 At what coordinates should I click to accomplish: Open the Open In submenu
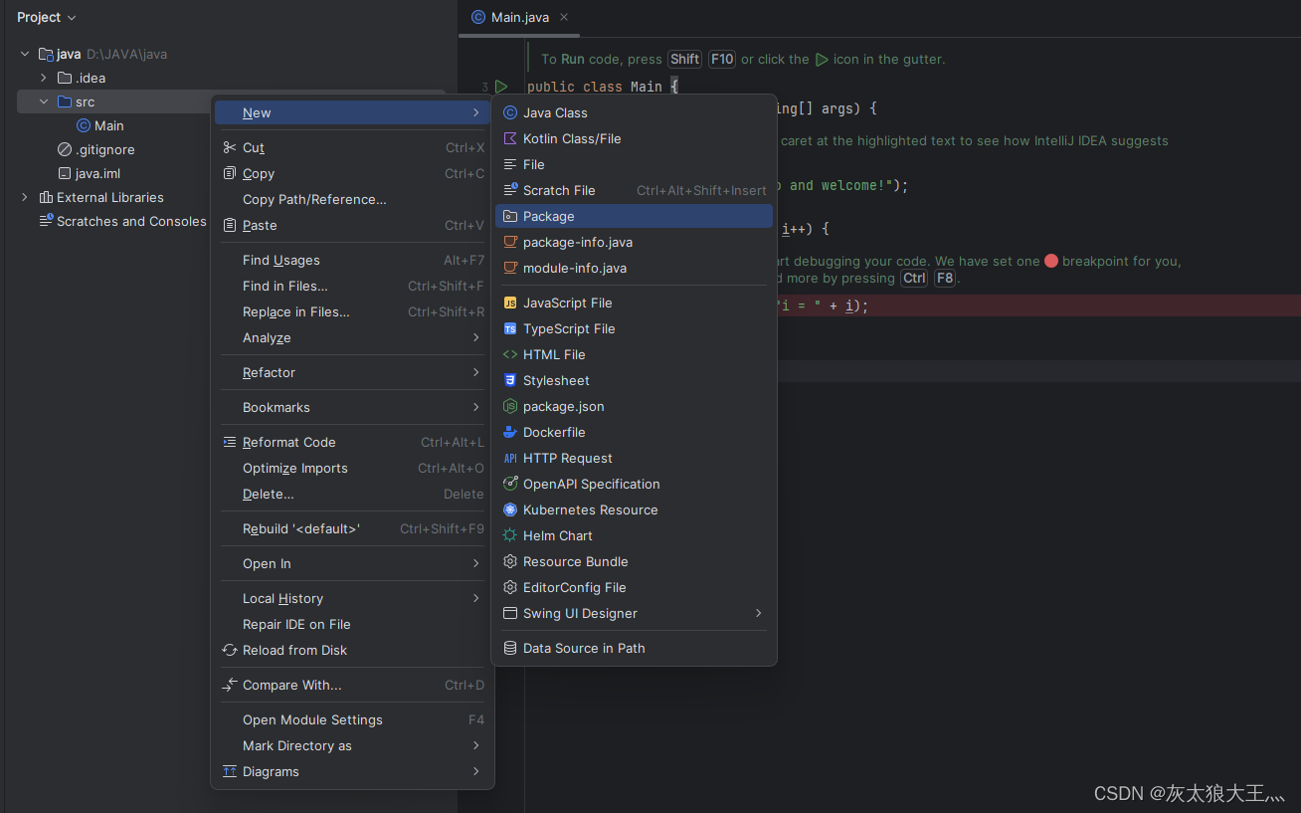353,563
